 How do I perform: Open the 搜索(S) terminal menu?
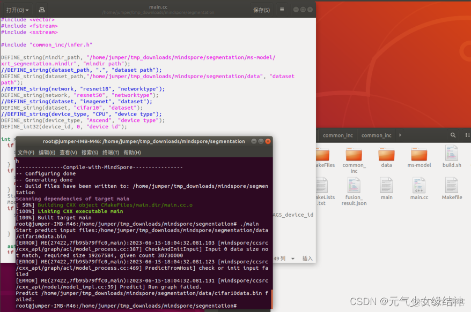coord(90,152)
